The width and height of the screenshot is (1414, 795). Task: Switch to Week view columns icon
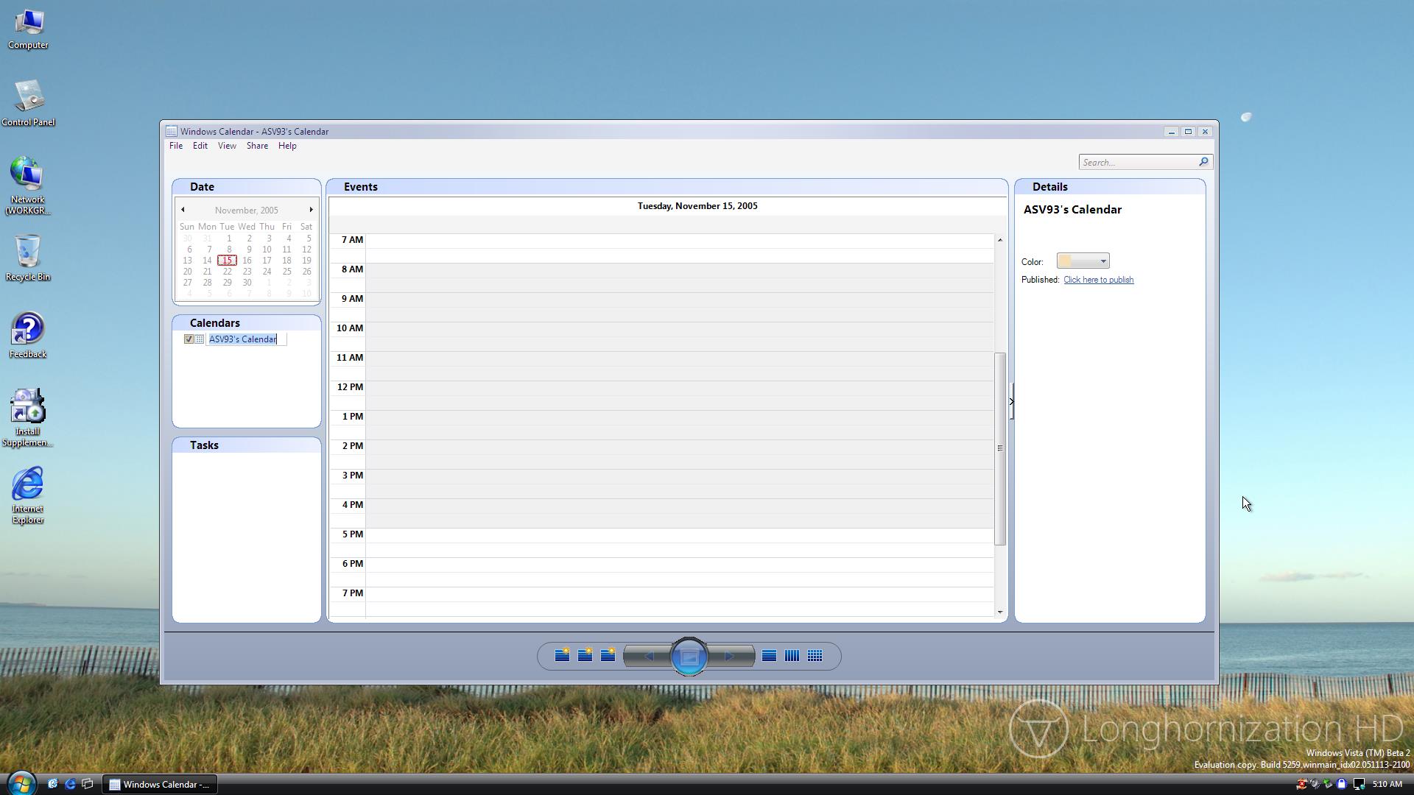click(x=792, y=655)
